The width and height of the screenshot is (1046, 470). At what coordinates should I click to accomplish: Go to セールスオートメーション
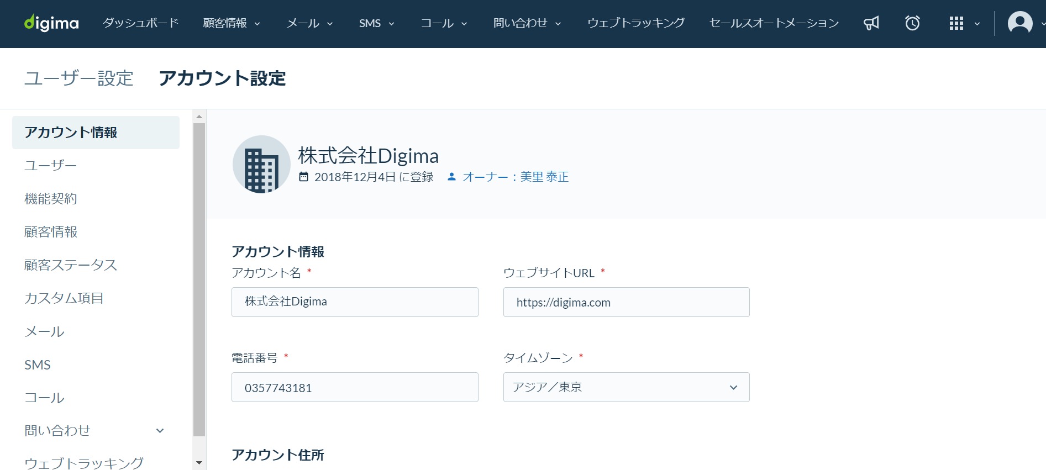click(x=774, y=23)
